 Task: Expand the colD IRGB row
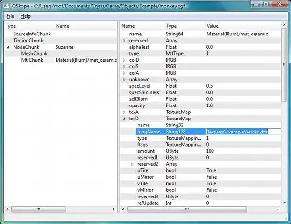click(124, 60)
